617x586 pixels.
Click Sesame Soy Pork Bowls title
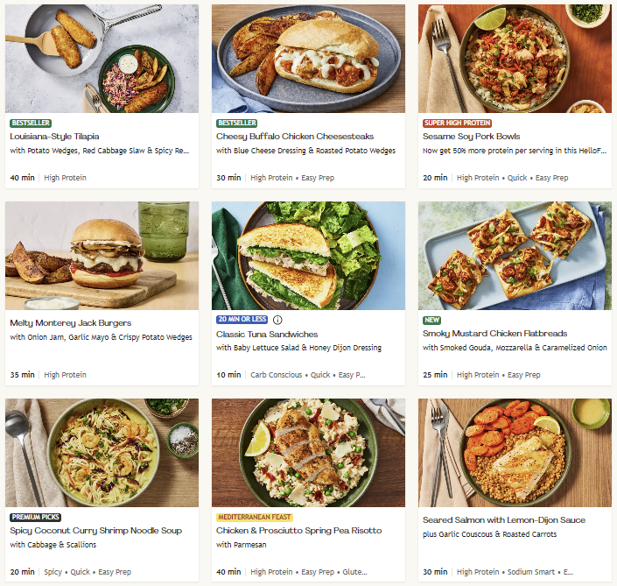pos(471,137)
